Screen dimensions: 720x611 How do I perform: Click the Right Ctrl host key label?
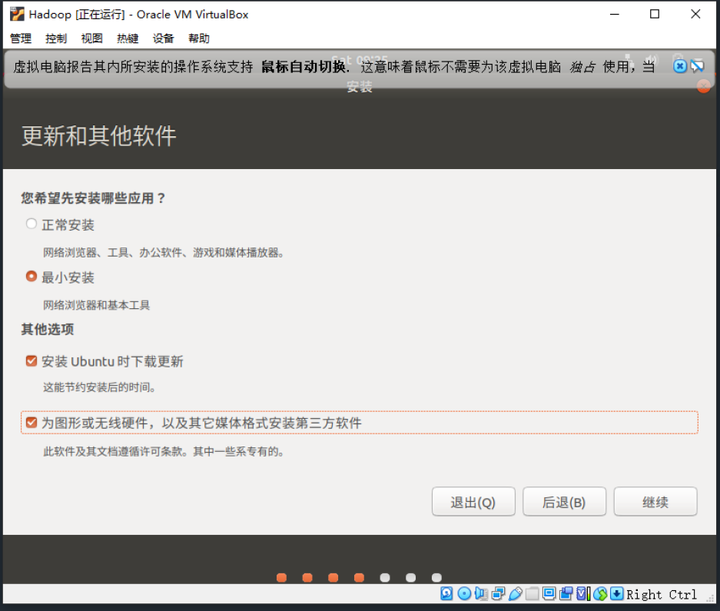pyautogui.click(x=662, y=594)
